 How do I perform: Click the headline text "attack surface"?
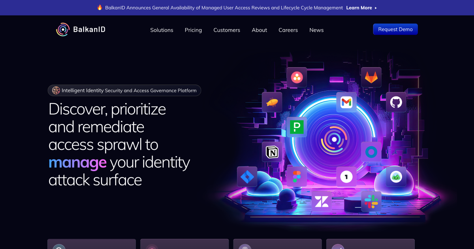tap(95, 180)
